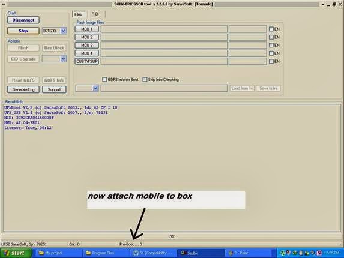Switch to the Paint taskbar item

tap(249, 253)
